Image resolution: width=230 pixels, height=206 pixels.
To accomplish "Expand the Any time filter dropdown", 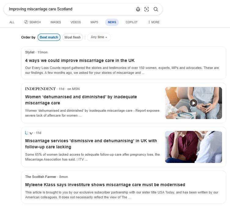I will [99, 37].
